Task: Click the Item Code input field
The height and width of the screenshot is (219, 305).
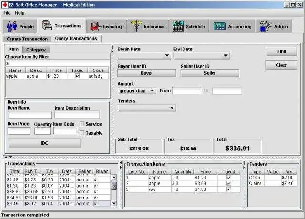Action: point(65,130)
